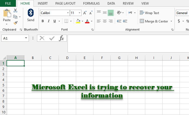Switch to HOME tab
The width and height of the screenshot is (189, 115).
tap(25, 3)
